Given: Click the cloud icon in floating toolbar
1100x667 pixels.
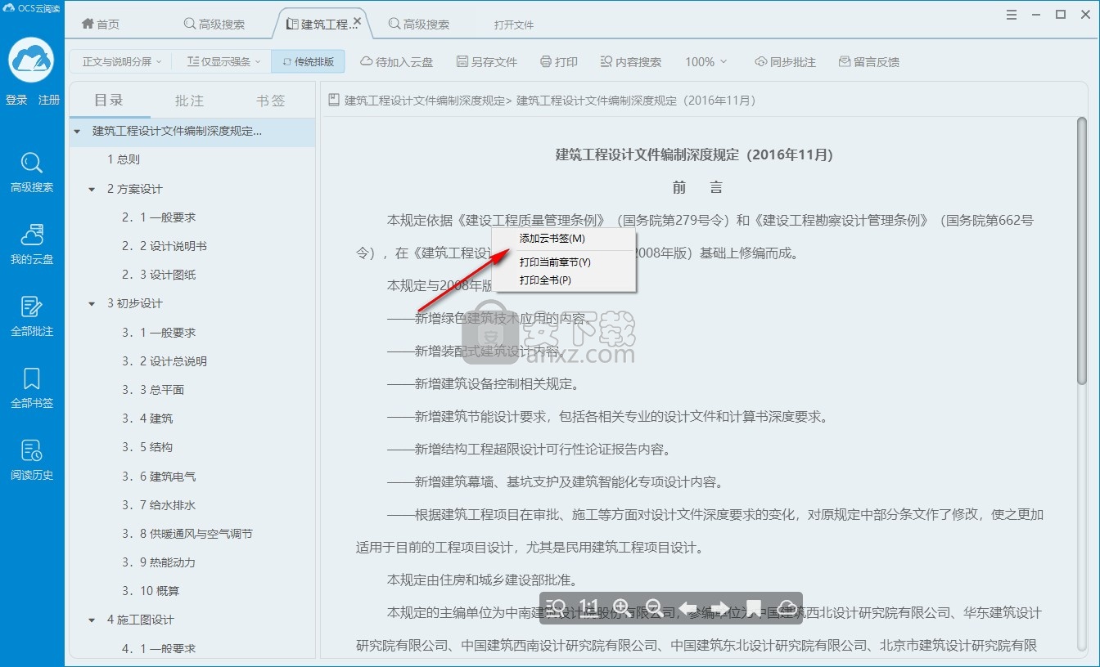Looking at the screenshot, I should coord(786,607).
